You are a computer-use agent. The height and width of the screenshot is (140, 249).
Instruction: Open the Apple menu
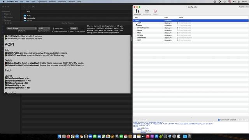4,2
